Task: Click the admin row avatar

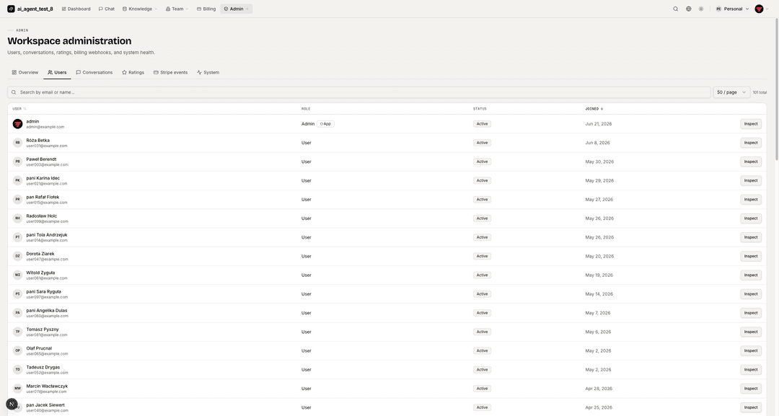Action: click(x=17, y=124)
